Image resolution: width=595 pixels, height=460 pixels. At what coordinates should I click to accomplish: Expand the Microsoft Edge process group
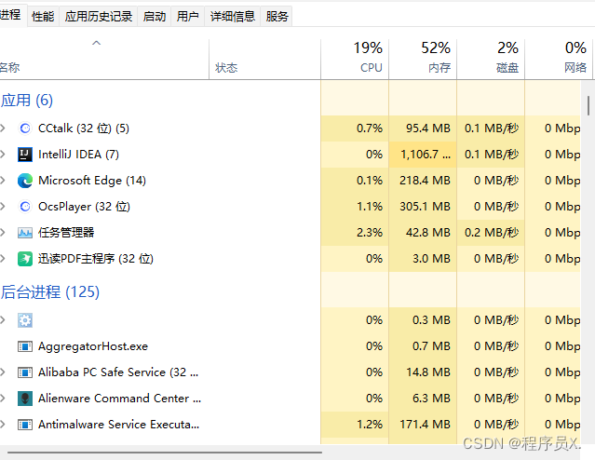coord(4,181)
